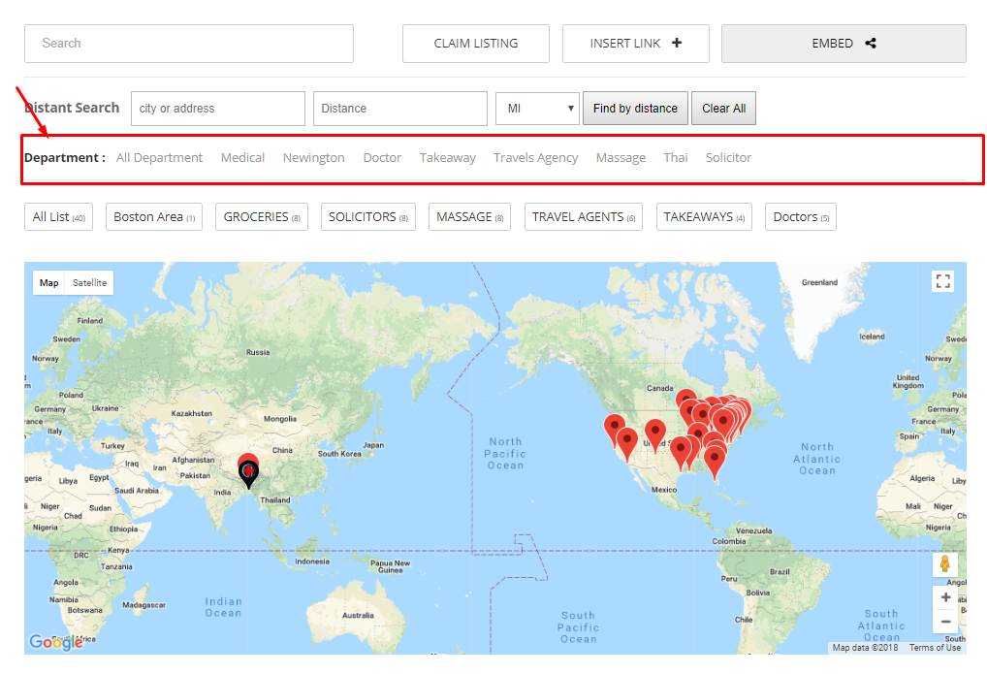Show the Doctors category
Image resolution: width=987 pixels, height=674 pixels.
coord(801,216)
